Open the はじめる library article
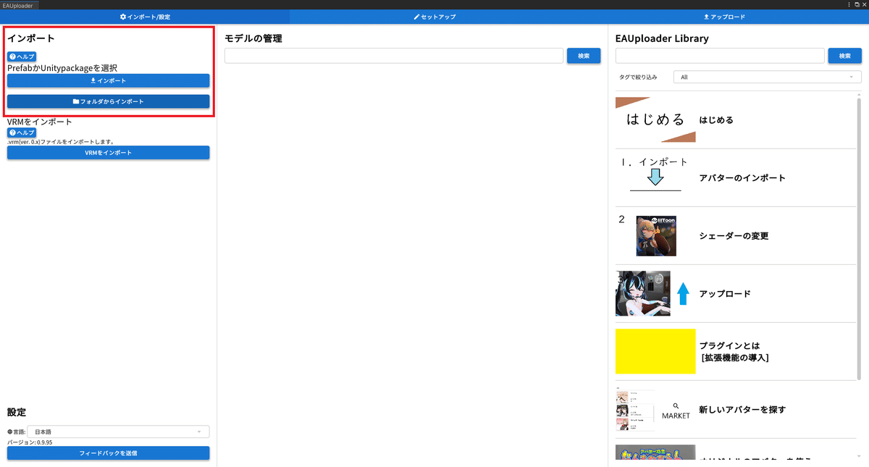This screenshot has width=869, height=467. (736, 120)
